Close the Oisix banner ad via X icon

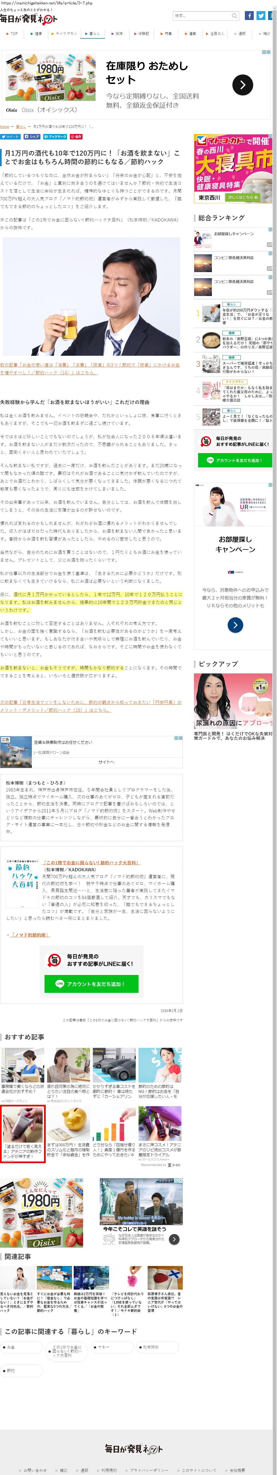click(268, 52)
